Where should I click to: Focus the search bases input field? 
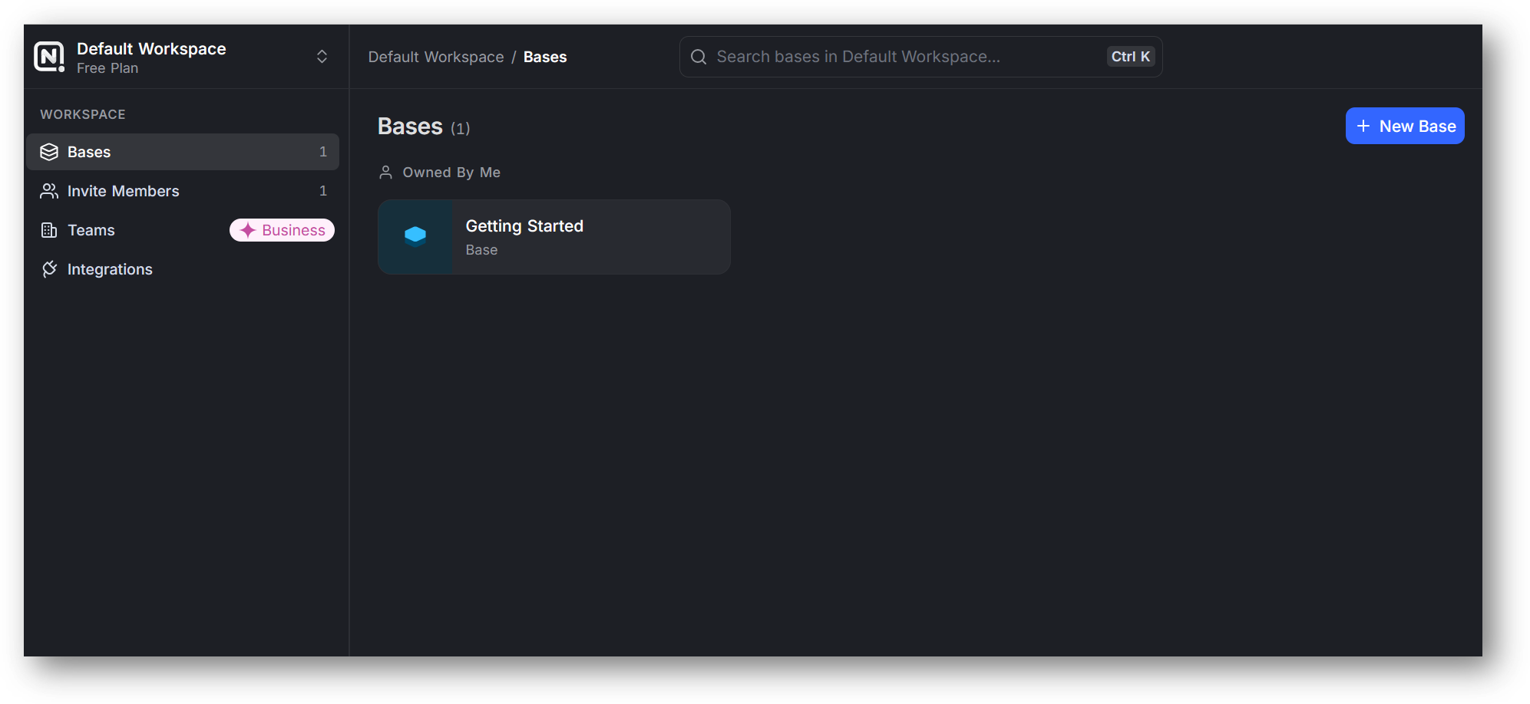click(920, 57)
